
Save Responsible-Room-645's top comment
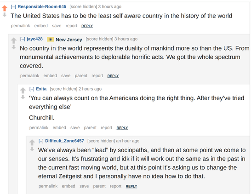coord(57,26)
